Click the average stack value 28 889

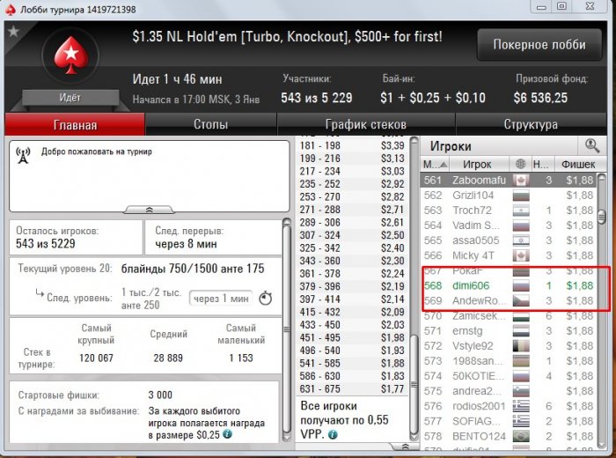[x=168, y=358]
